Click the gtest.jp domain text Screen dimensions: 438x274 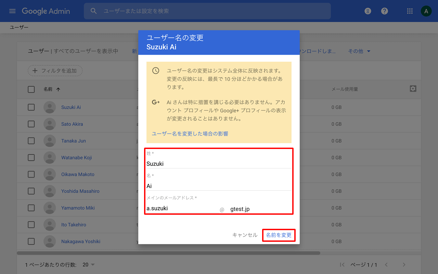click(240, 209)
